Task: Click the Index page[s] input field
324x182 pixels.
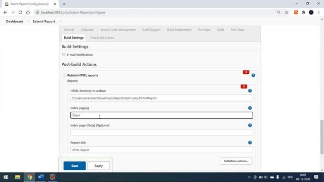Action: pyautogui.click(x=161, y=115)
